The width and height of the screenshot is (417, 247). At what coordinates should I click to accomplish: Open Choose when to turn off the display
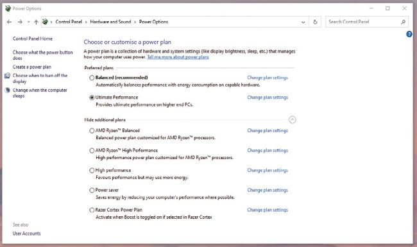point(40,78)
